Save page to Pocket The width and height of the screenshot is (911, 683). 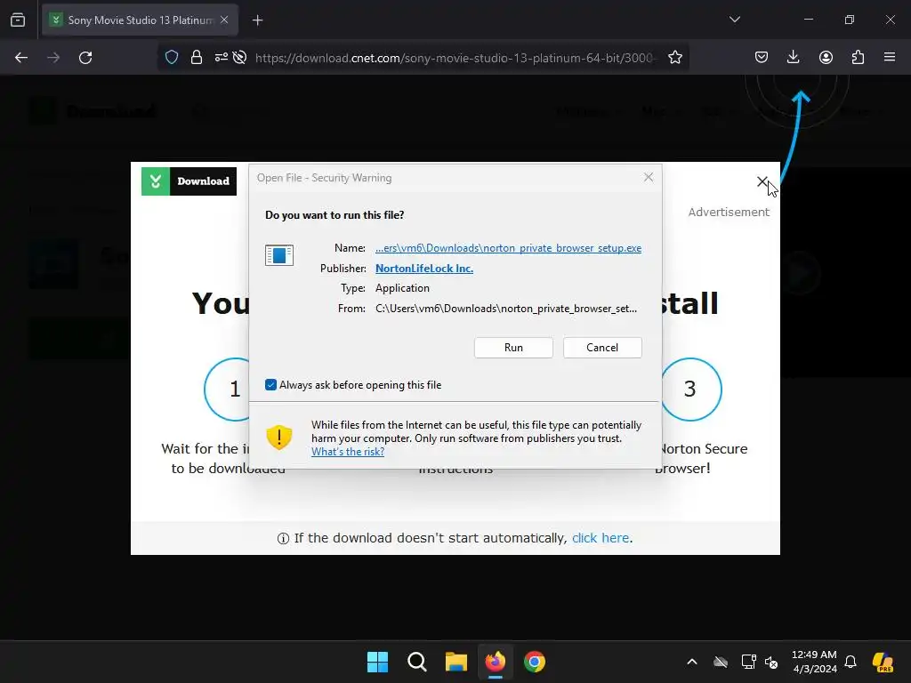click(x=762, y=58)
